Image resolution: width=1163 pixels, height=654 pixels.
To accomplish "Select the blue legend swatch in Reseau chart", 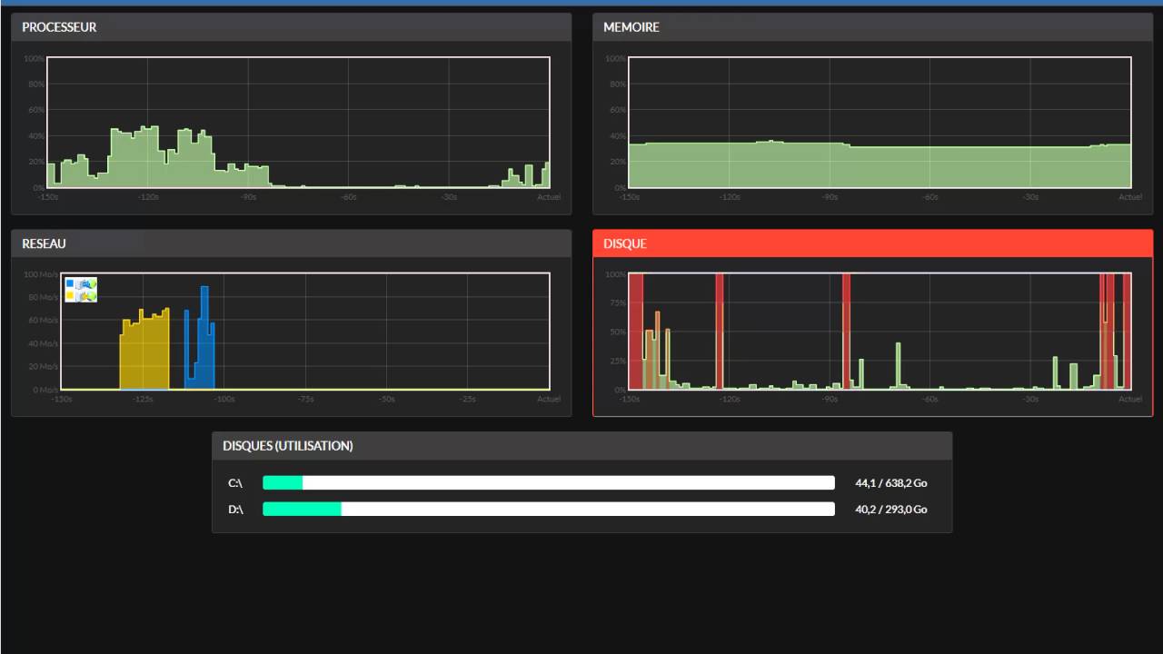I will click(70, 284).
